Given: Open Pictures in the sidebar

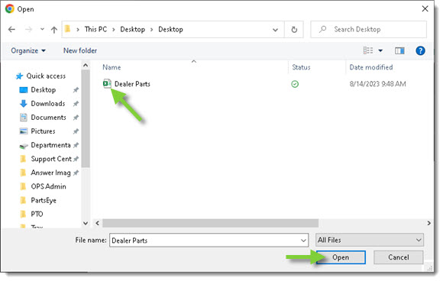Looking at the screenshot, I should tap(43, 131).
